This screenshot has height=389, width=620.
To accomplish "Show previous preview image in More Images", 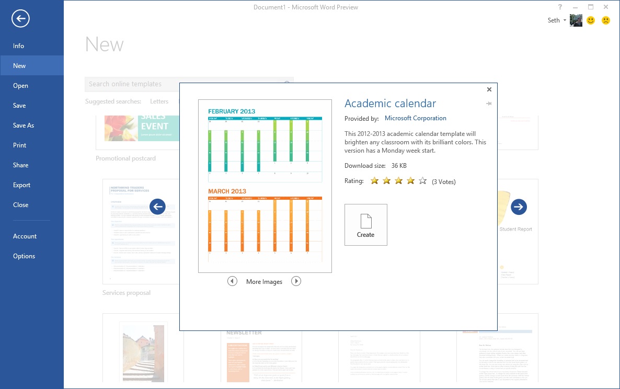I will coord(232,281).
